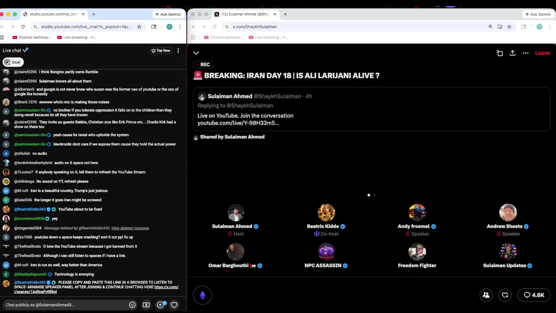
Task: Open extensions icon in YouTube studio window toolbar
Action: [154, 27]
